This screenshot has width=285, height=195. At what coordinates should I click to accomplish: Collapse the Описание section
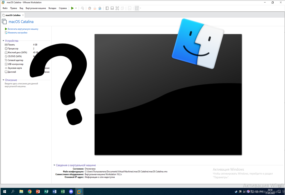(x=3, y=80)
